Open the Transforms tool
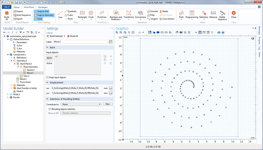 [129, 13]
